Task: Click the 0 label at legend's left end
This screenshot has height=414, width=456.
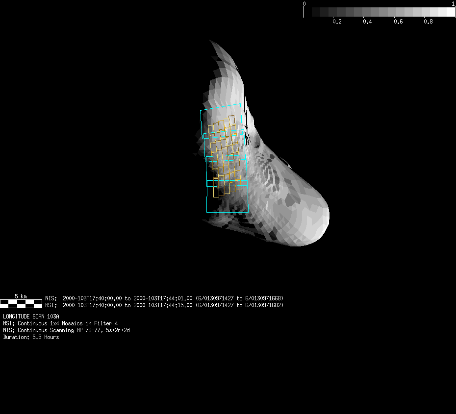Action: pos(304,4)
